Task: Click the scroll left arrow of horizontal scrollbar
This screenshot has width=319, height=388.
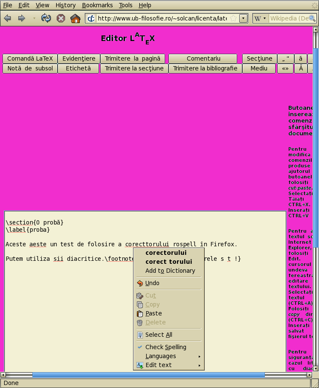Action: [3, 375]
